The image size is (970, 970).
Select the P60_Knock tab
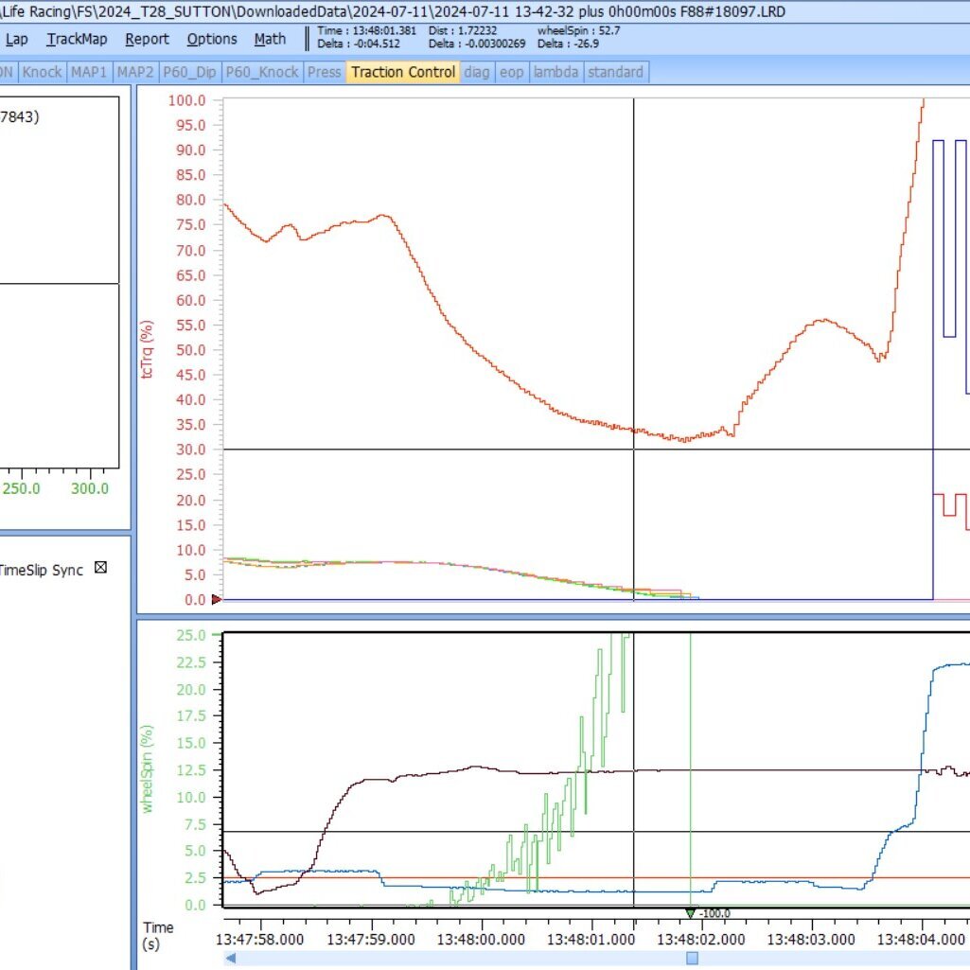click(x=262, y=72)
